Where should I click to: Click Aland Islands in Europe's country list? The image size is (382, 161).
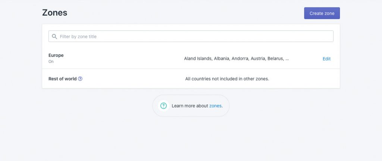tap(198, 58)
